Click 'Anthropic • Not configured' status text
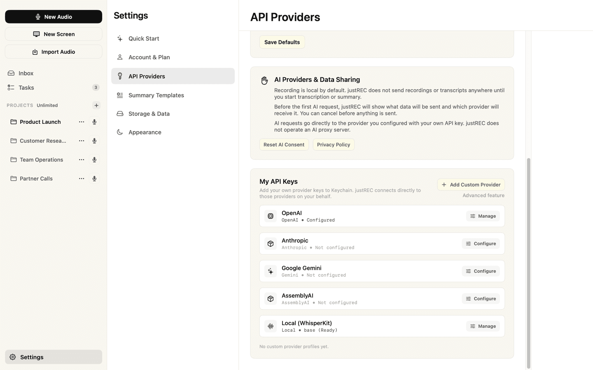 coord(318,247)
